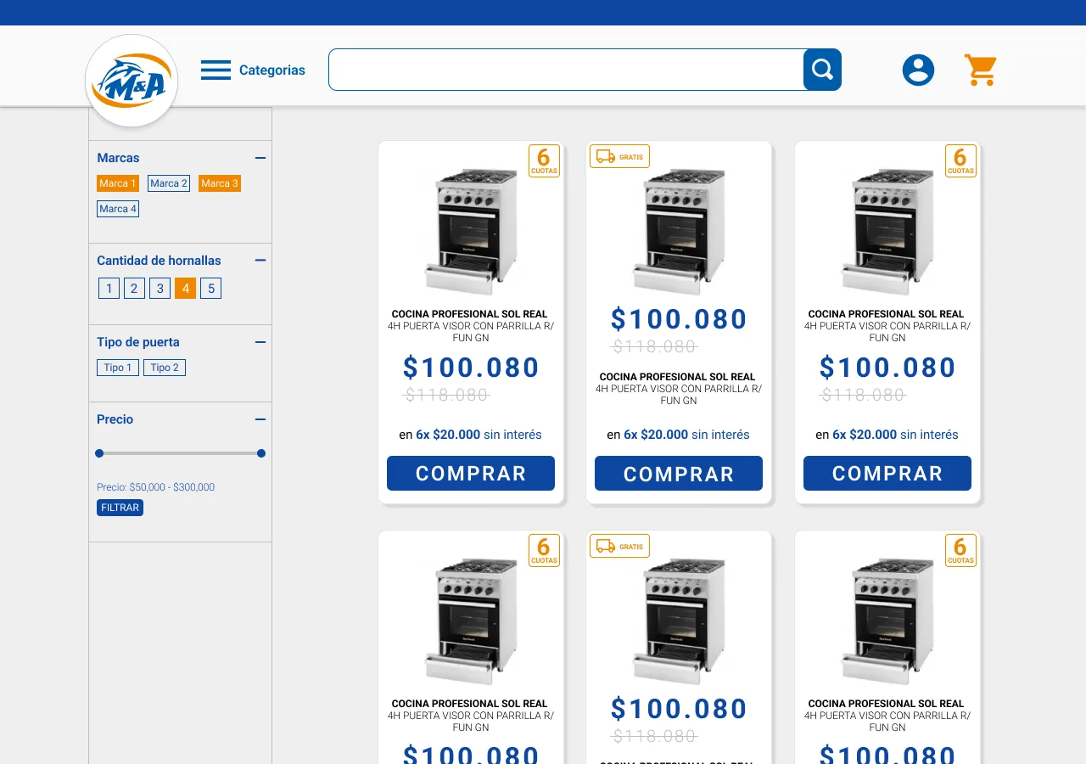
Task: Click the 6 cuotas badge on the top-right card
Action: point(960,160)
